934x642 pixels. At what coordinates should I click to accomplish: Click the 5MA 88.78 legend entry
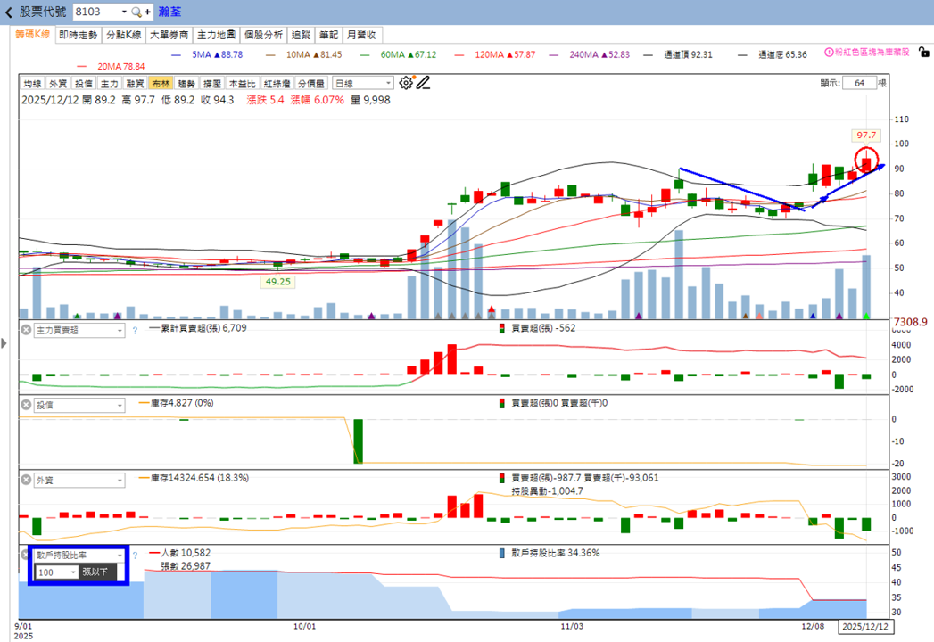[207, 54]
